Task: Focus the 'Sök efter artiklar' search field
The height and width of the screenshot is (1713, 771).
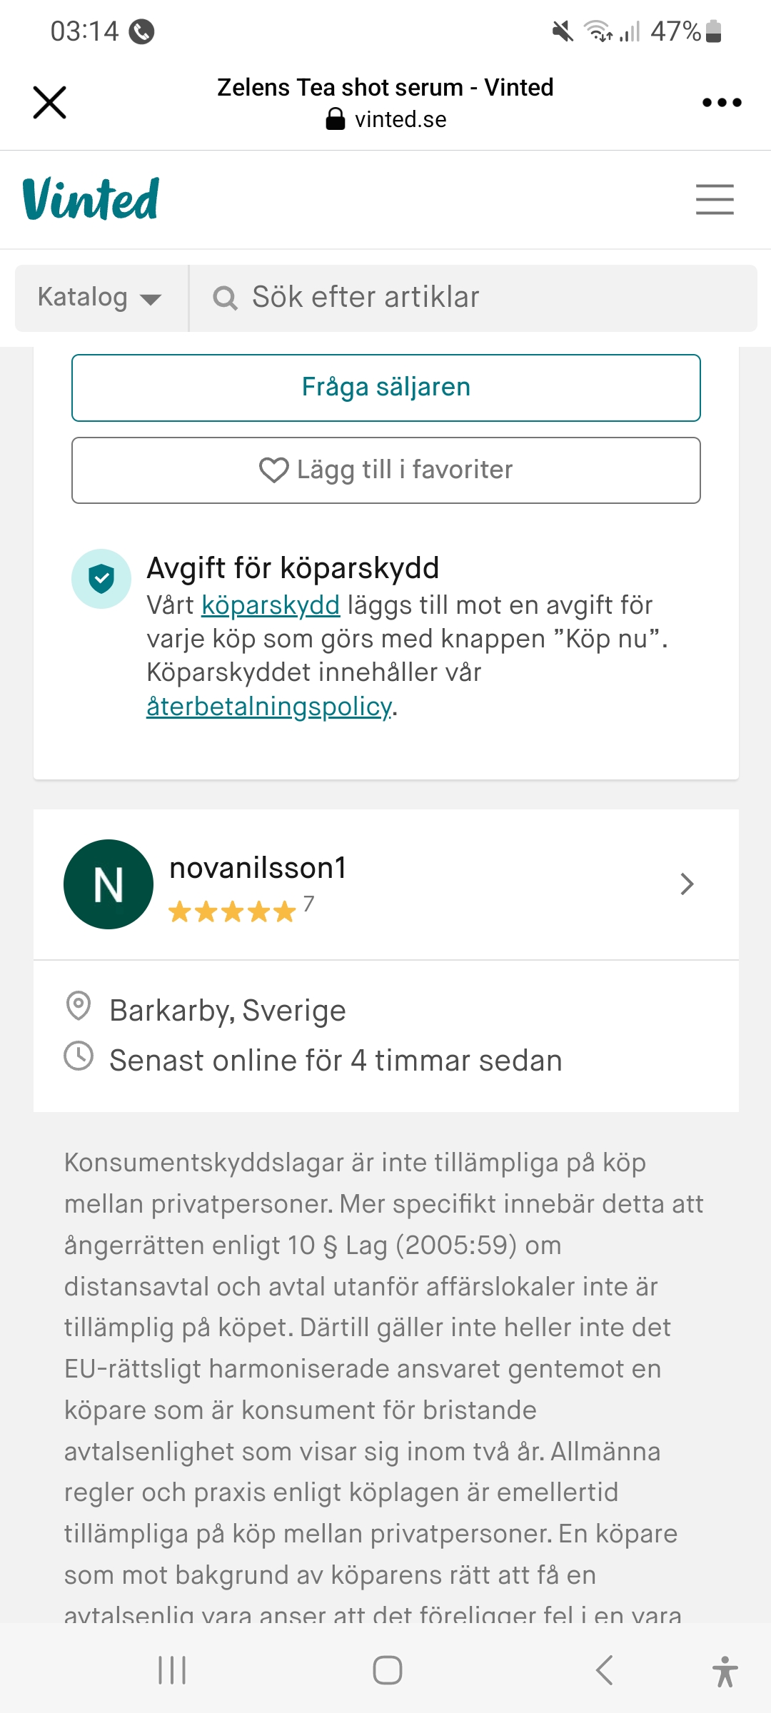Action: (x=471, y=298)
